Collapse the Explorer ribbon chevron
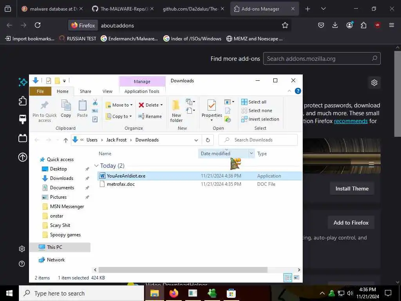Screen dimensions: 401x301 (289, 91)
